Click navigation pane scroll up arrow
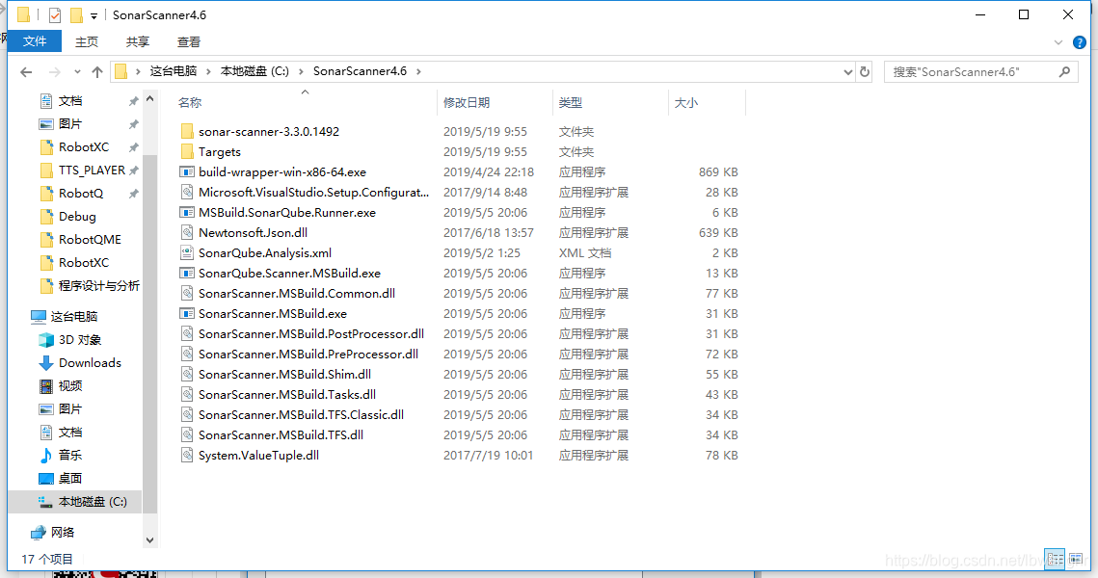This screenshot has height=578, width=1098. pos(149,99)
